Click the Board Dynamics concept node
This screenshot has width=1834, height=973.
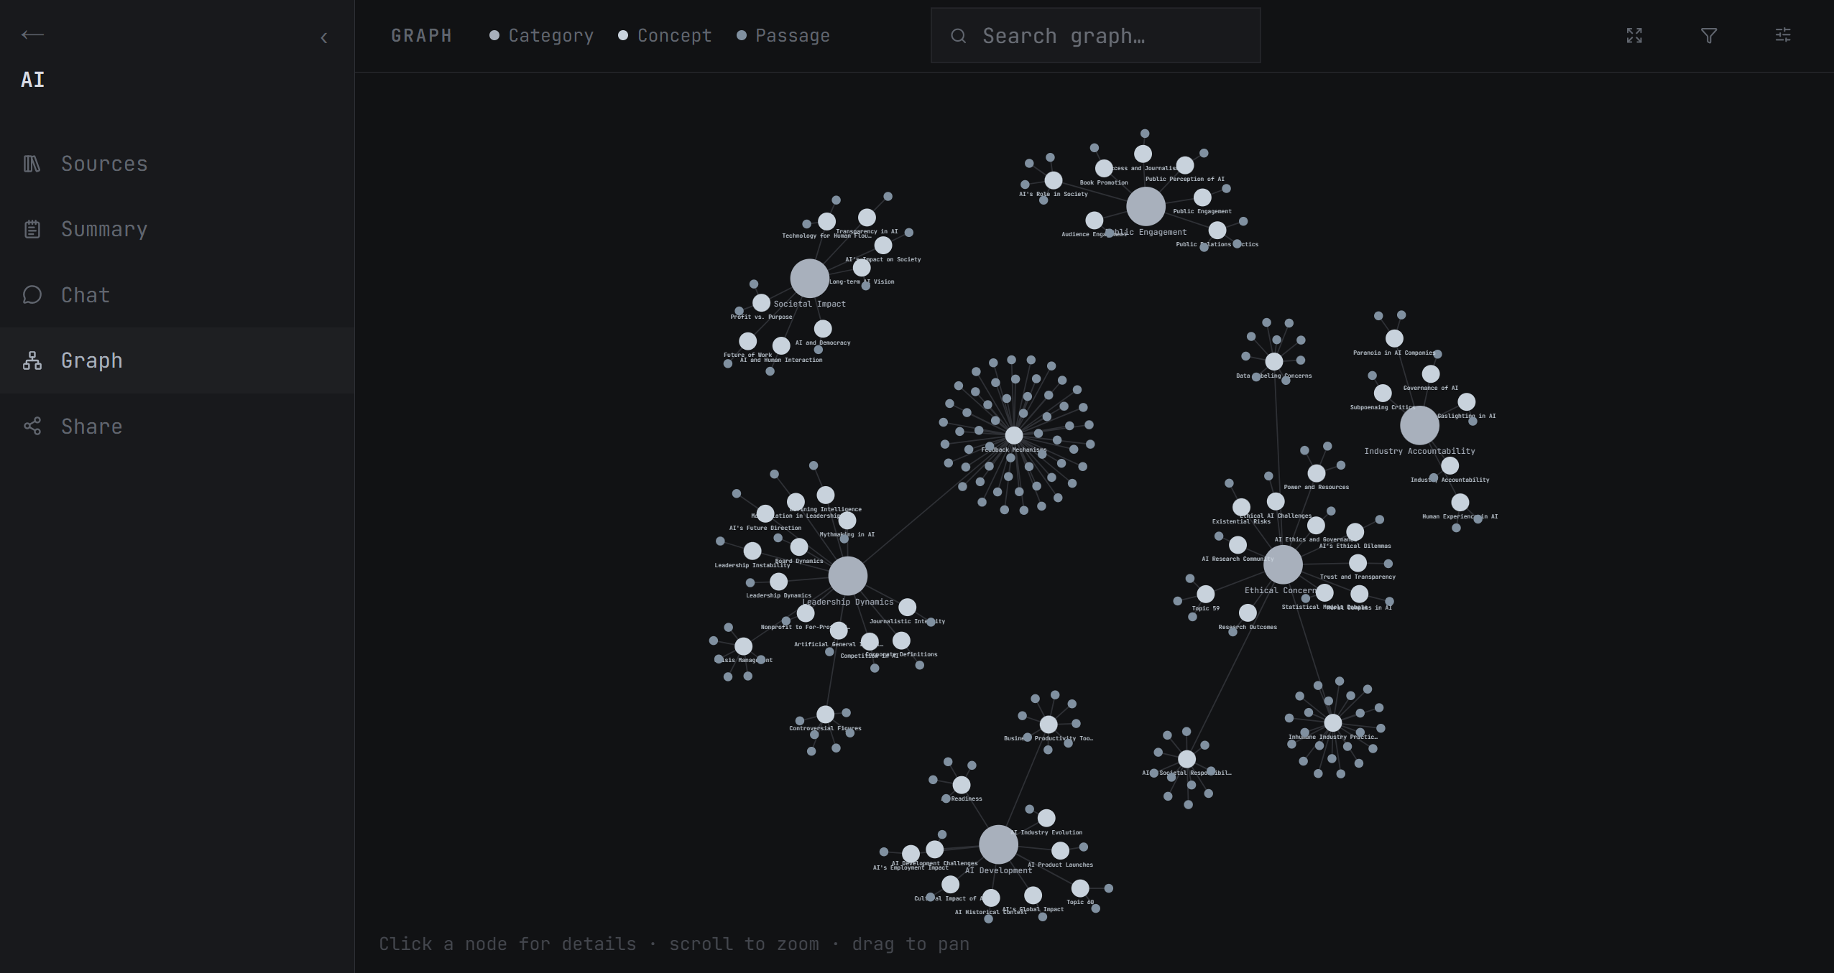tap(799, 546)
